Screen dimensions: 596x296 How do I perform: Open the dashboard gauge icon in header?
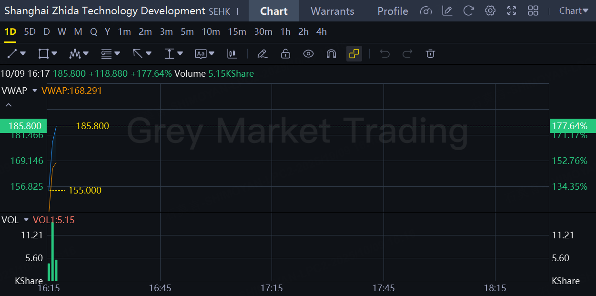pyautogui.click(x=426, y=10)
